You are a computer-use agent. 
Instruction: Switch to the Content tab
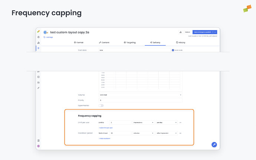tap(104, 42)
